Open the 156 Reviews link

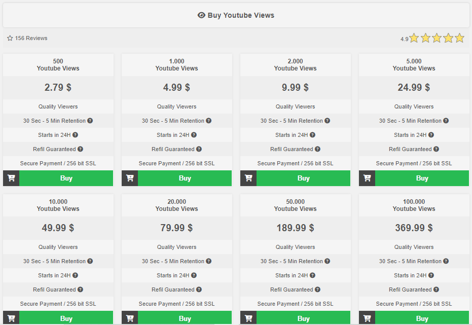(x=31, y=38)
